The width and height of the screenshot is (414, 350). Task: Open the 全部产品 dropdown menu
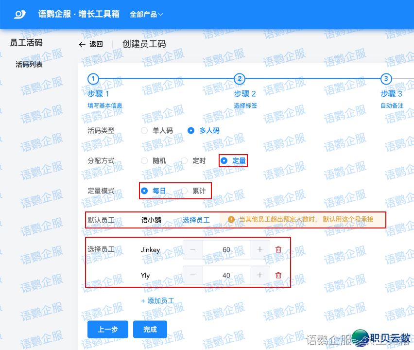146,14
